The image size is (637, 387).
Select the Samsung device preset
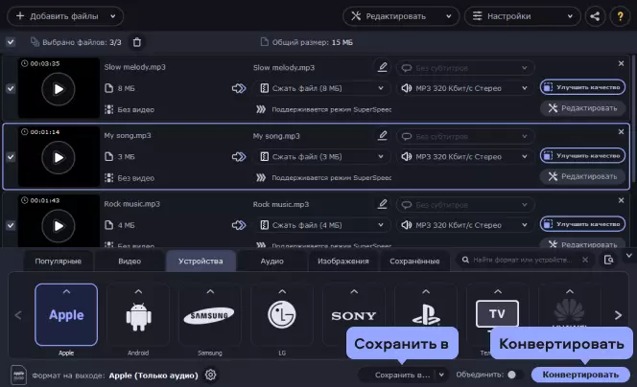210,315
